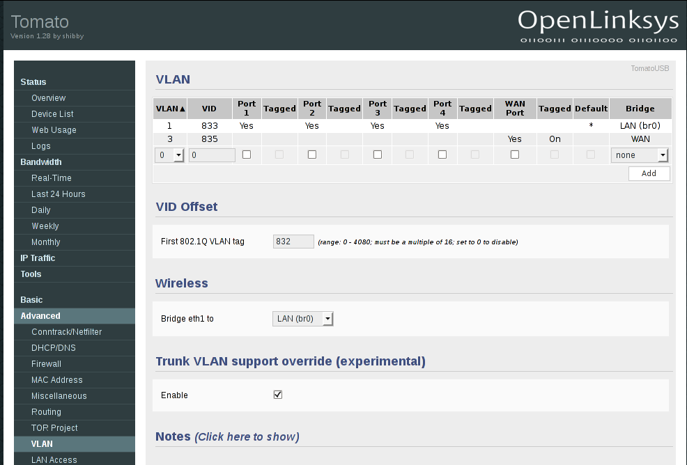Uncheck Trunk VLAN support override Enable
This screenshot has height=465, width=687.
point(278,395)
